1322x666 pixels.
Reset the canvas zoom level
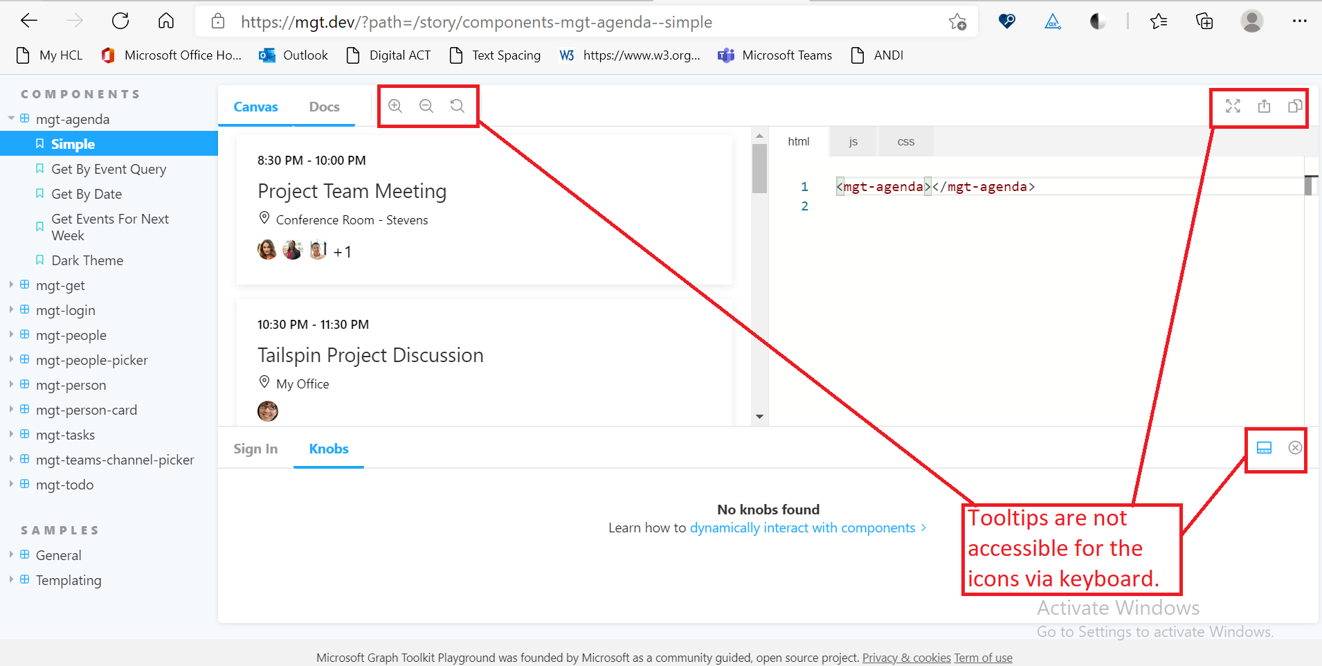(457, 106)
